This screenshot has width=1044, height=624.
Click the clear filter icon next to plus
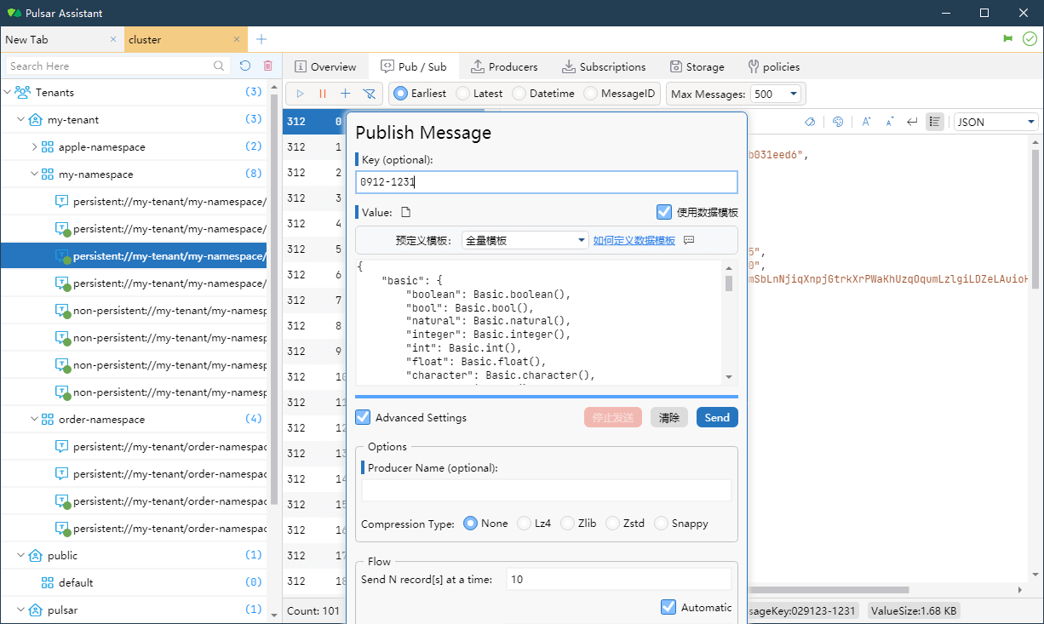369,94
